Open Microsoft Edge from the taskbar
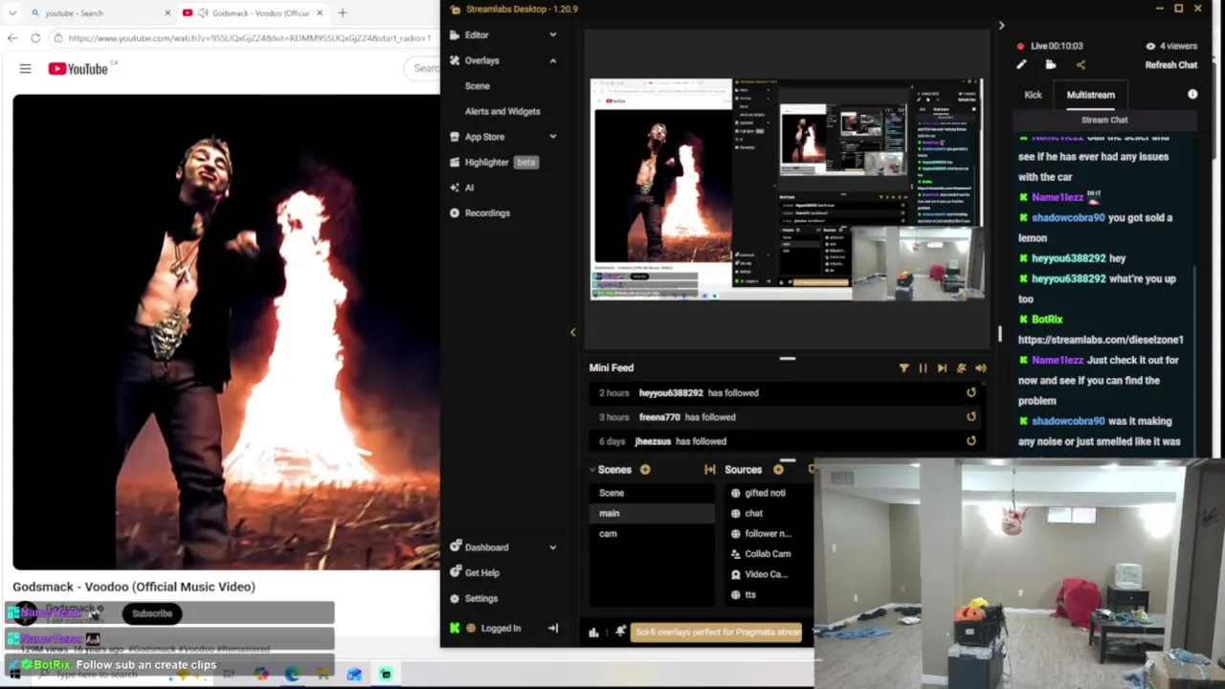 coord(292,675)
